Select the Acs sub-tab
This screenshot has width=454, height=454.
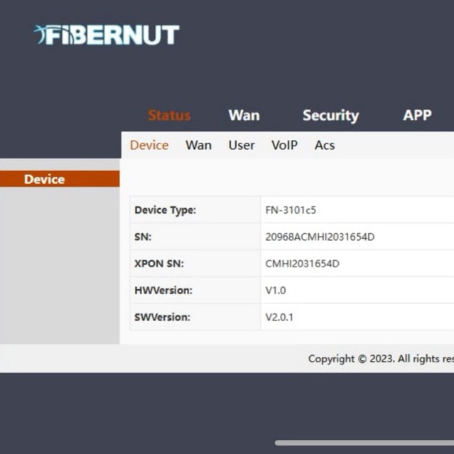(x=325, y=145)
